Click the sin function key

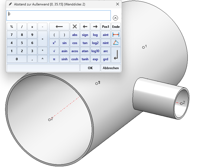(64, 43)
